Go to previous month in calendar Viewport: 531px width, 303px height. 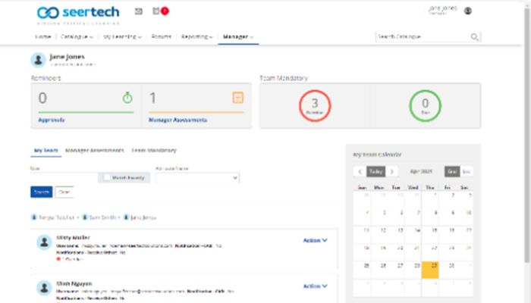coord(360,172)
